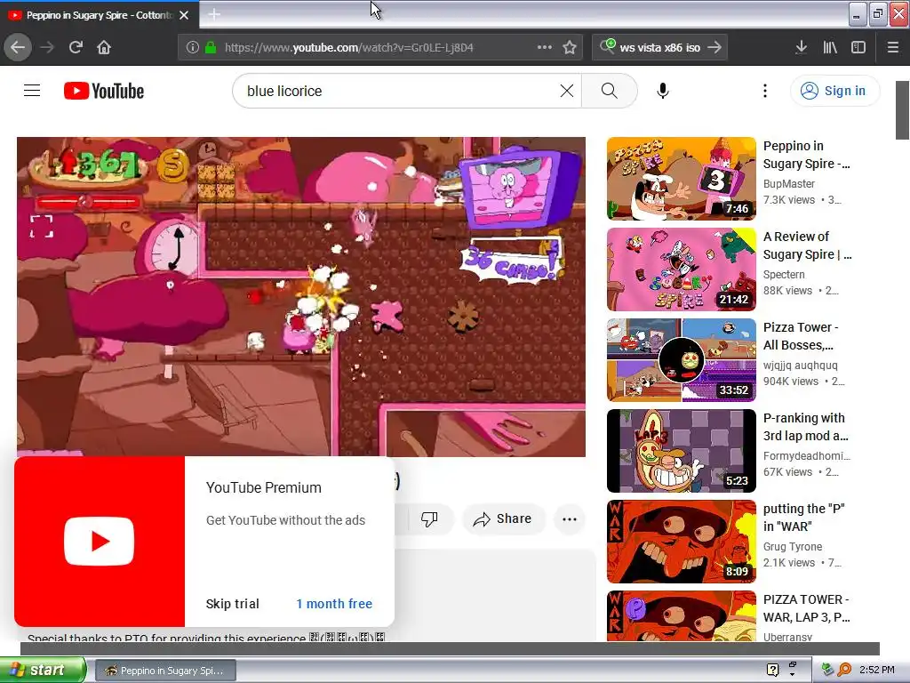910x683 pixels.
Task: Click the Share button
Action: point(503,518)
